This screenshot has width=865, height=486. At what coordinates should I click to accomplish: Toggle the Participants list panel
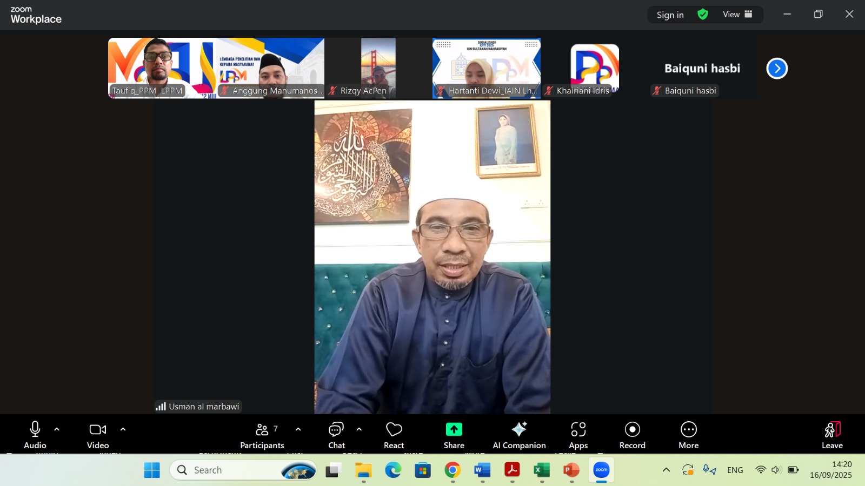262,435
